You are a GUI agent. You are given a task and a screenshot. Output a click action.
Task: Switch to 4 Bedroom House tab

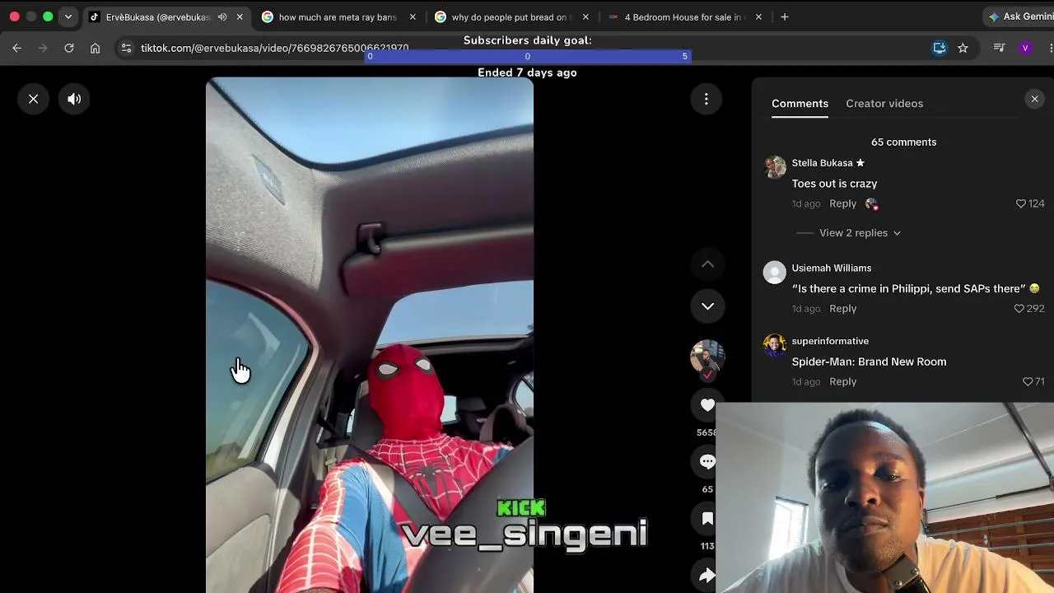(x=683, y=17)
